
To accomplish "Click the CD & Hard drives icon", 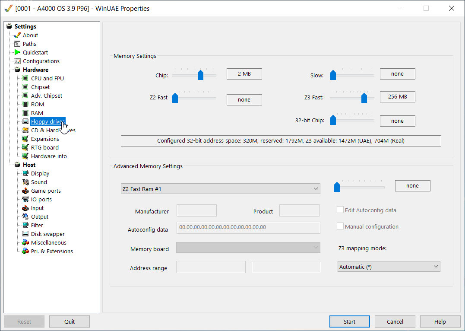I will pos(25,130).
